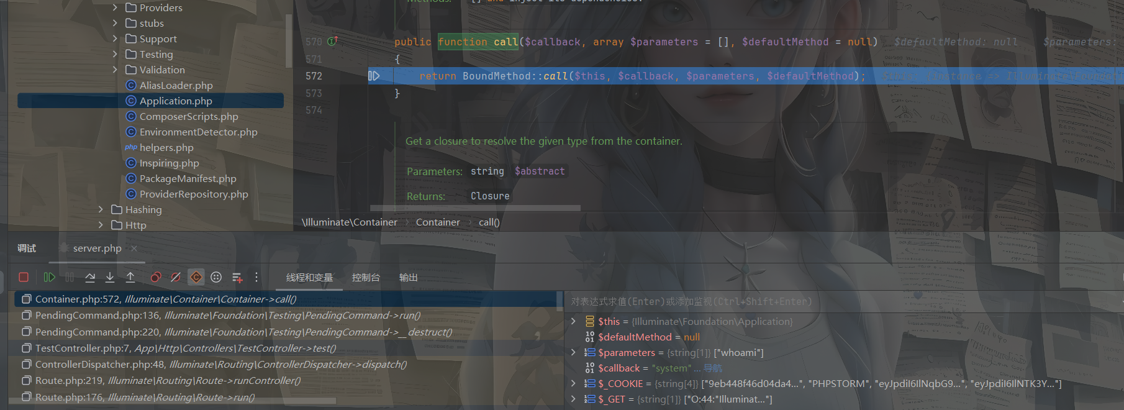Open the more debugger actions menu
Image resolution: width=1124 pixels, height=410 pixels.
[256, 277]
